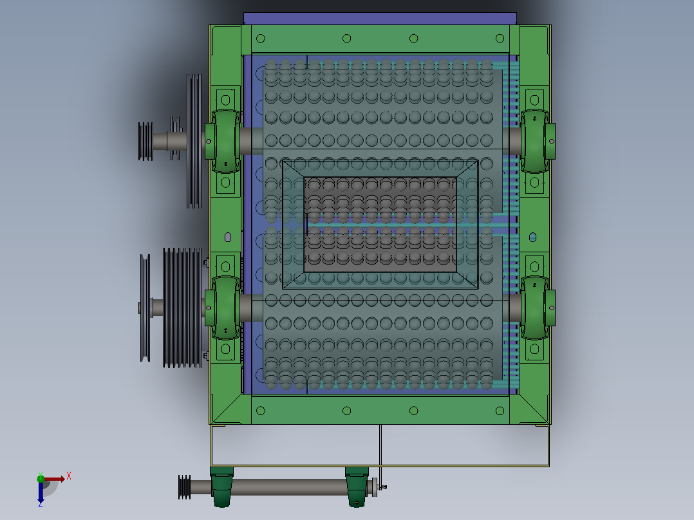This screenshot has width=694, height=520.
Task: Select the right bearing block on the bottom countershaft
Action: tap(357, 487)
